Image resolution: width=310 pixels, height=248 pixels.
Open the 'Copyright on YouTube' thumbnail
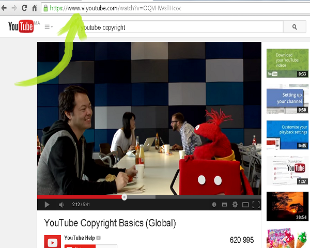click(x=287, y=171)
